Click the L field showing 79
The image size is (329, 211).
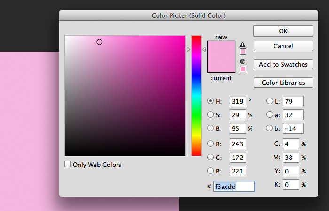(x=293, y=101)
